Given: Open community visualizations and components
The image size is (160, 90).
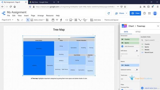Looking at the screenshot, I should (47, 20).
